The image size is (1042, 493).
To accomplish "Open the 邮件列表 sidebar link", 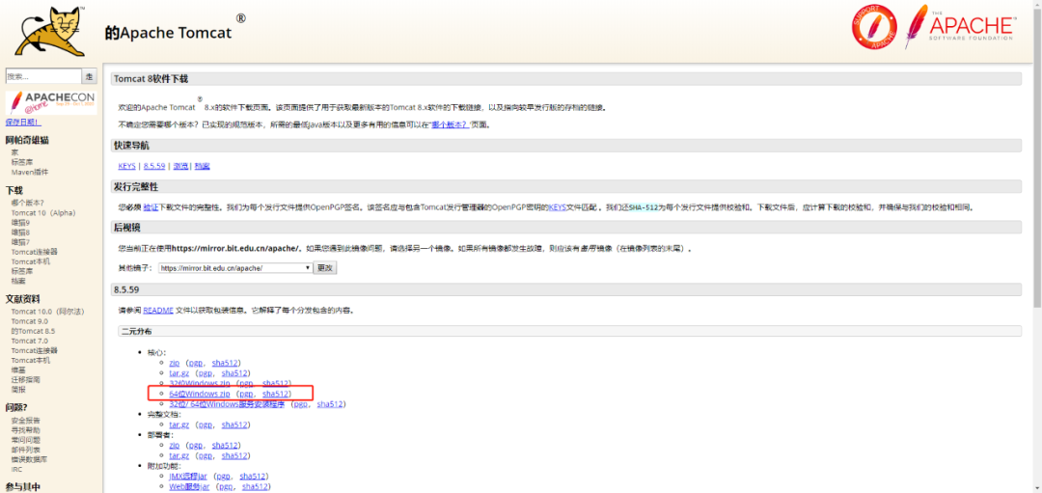I will tap(25, 450).
